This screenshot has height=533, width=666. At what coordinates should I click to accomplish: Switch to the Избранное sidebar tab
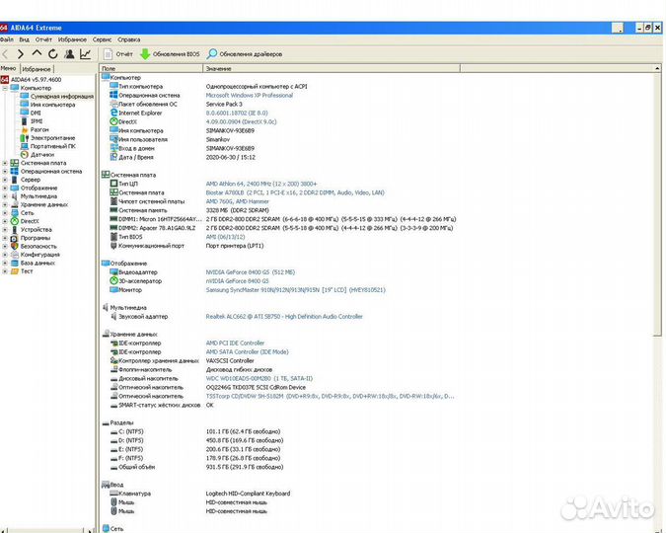pos(37,69)
